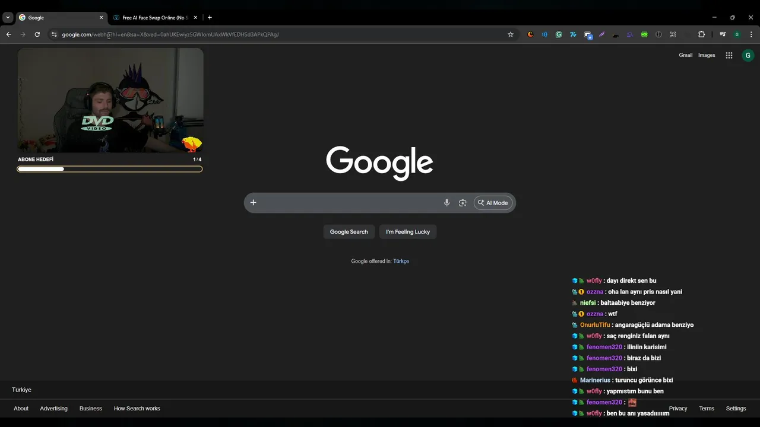The image size is (760, 427).
Task: Click the ABONE HEDEFİ progress bar
Action: tap(110, 169)
